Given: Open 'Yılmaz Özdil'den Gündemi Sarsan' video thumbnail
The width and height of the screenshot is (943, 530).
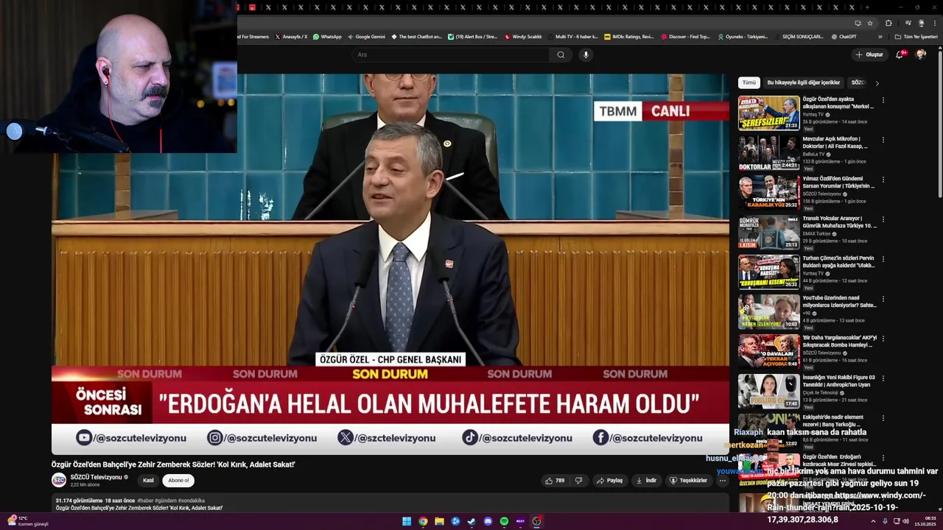Looking at the screenshot, I should 769,193.
